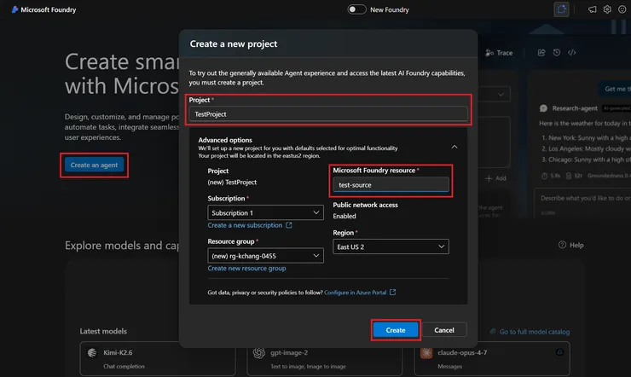Viewport: 631px width, 377px height.
Task: Click the share icon next to Trace
Action: tap(541, 53)
